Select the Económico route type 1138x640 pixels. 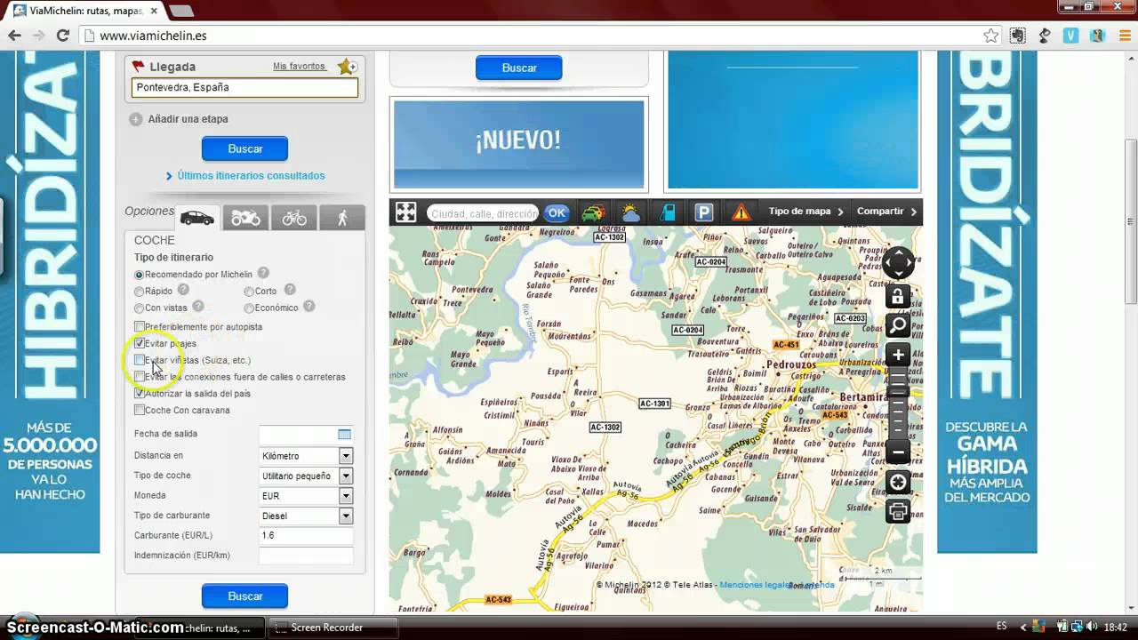249,308
